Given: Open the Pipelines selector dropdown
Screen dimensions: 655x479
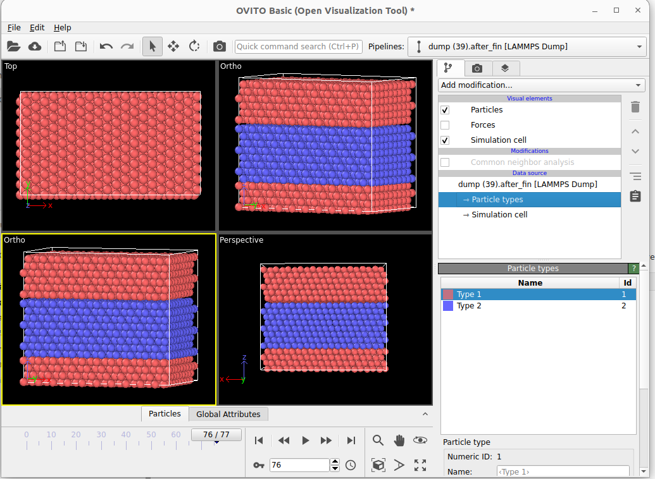Looking at the screenshot, I should pos(527,46).
